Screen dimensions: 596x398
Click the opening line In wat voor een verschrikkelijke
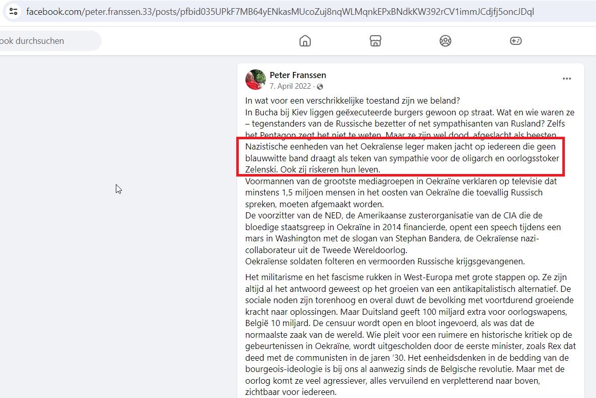(x=353, y=101)
